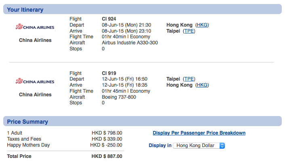Click the Airbus Industrie A330-300 aircraft text
This screenshot has height=166, width=285.
pos(130,43)
